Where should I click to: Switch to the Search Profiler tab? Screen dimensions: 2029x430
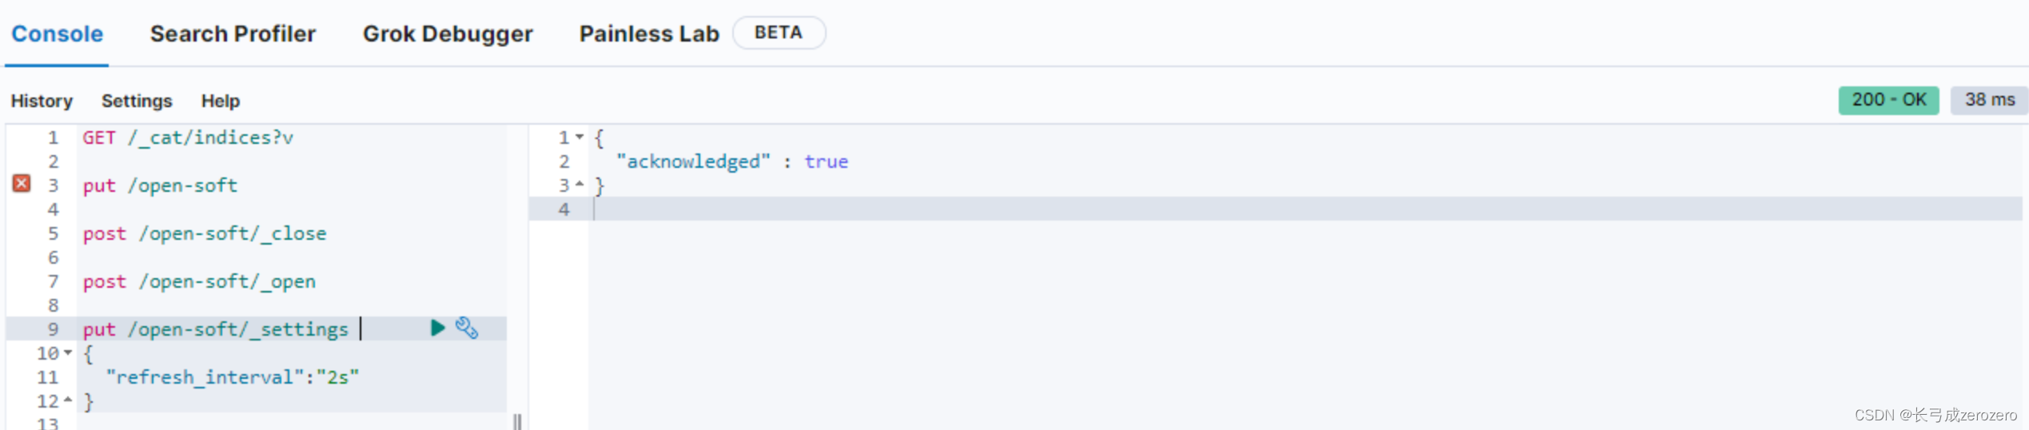coord(233,34)
